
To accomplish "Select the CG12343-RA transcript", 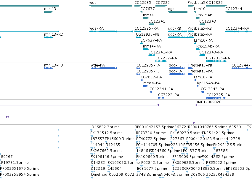I will click(202, 55).
